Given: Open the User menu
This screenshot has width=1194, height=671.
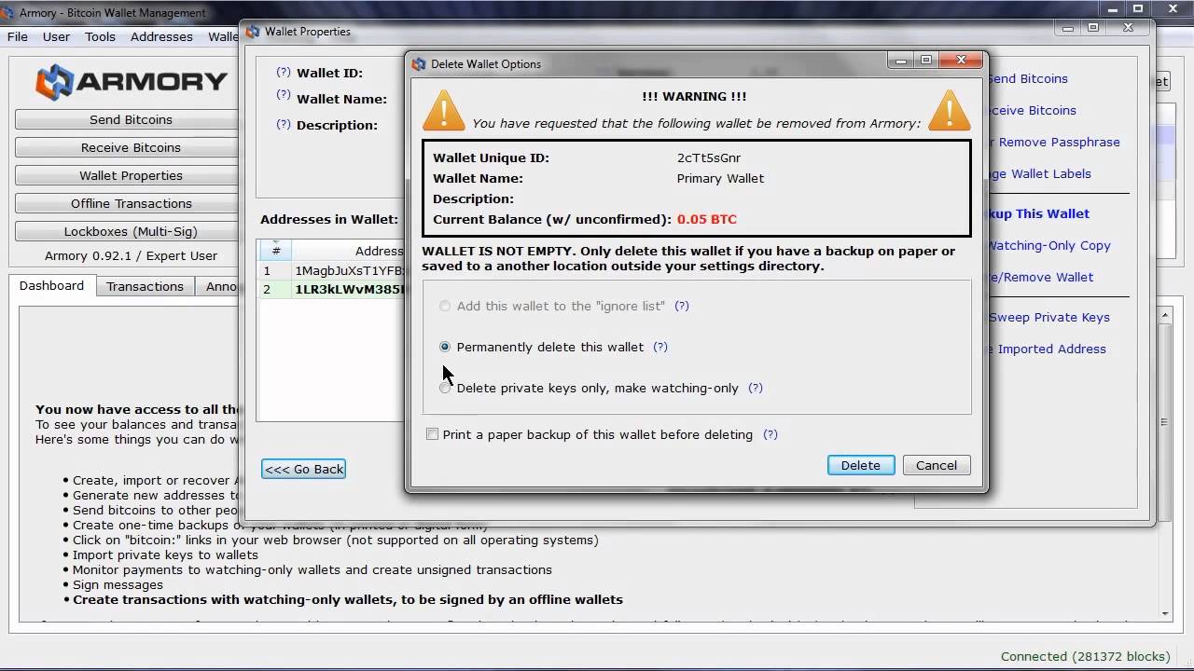Looking at the screenshot, I should click(x=56, y=37).
